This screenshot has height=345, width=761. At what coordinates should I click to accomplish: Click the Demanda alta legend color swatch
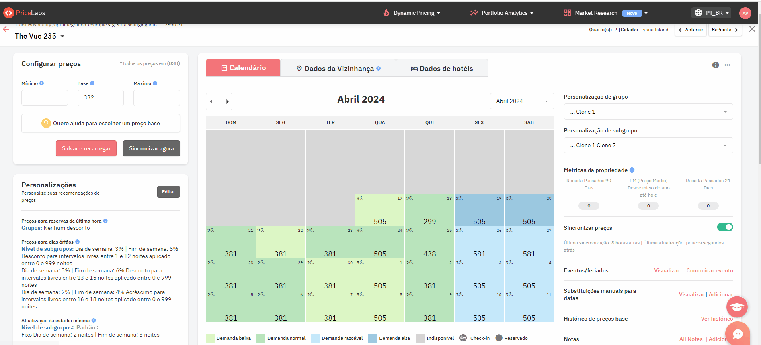(x=372, y=338)
